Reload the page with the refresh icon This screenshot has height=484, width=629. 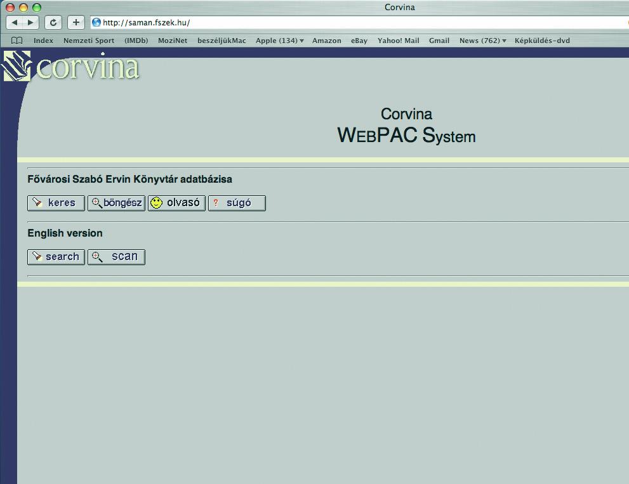coord(53,22)
